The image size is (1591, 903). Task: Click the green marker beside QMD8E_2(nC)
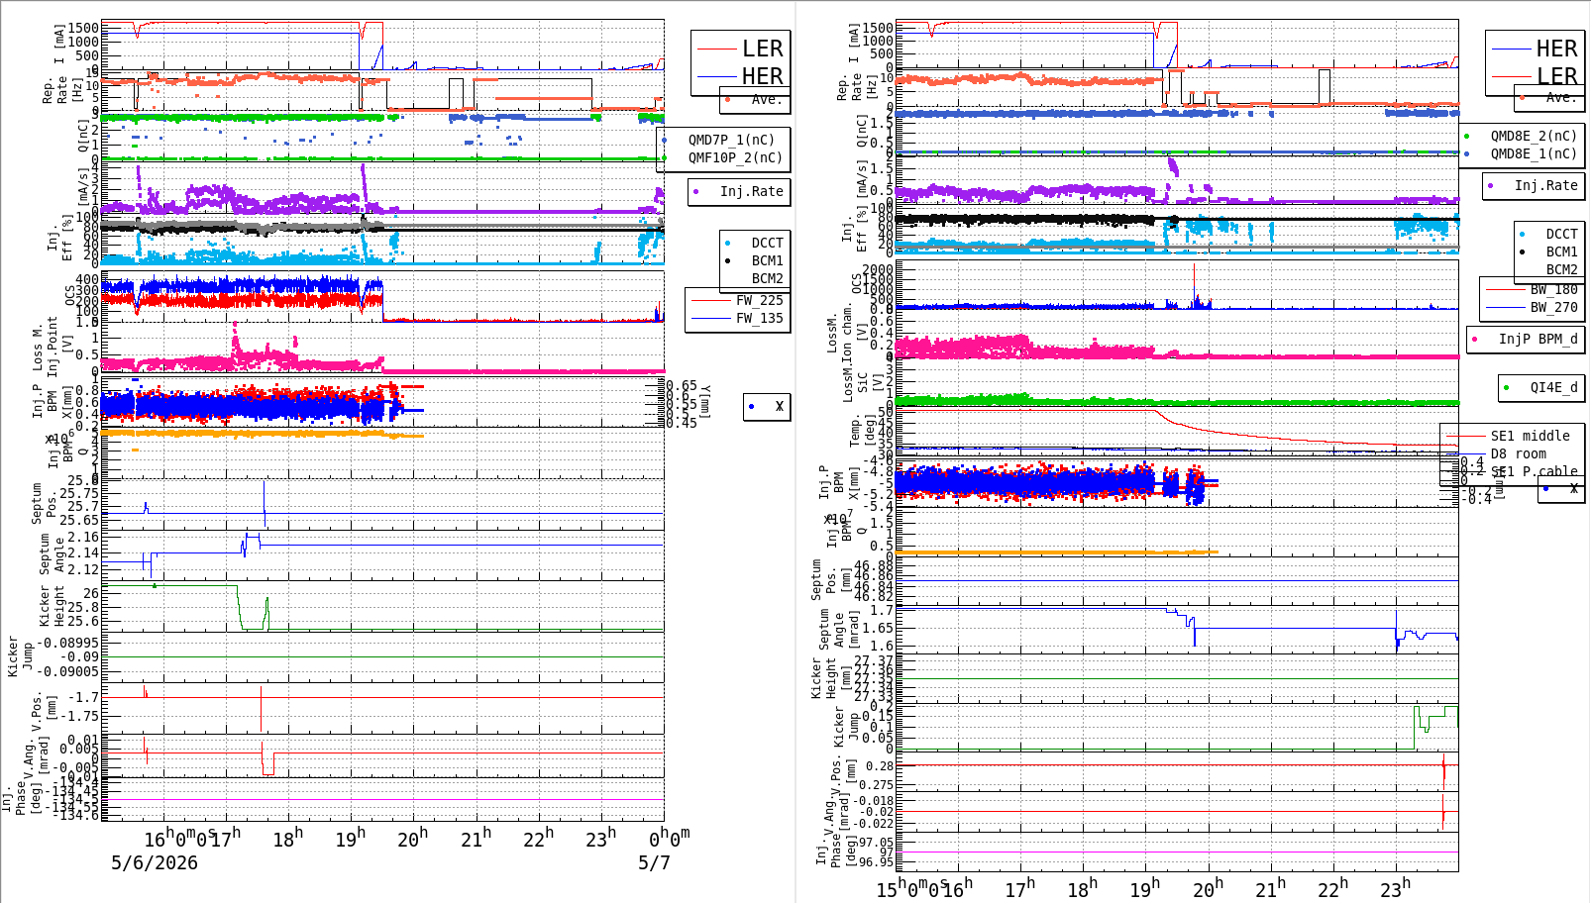(x=1466, y=136)
